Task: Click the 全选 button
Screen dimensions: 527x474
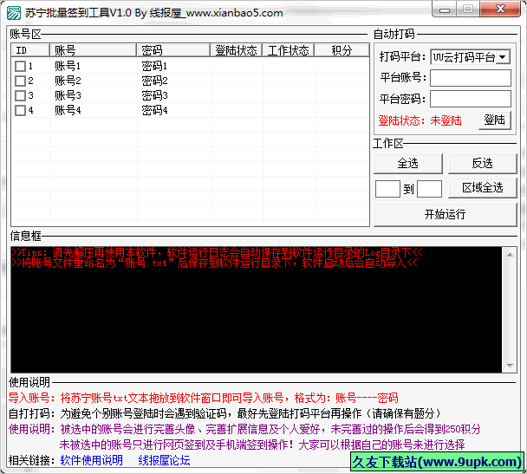Action: point(408,163)
